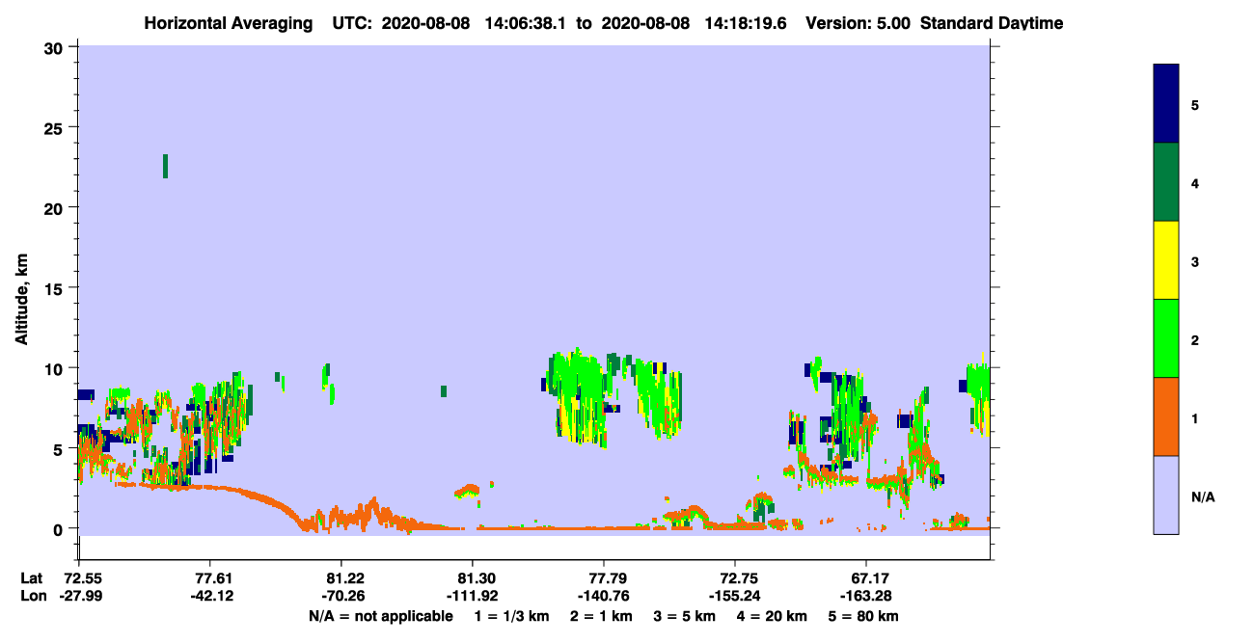1254x643 pixels.
Task: Click latitude value 81.22
Action: 341,578
